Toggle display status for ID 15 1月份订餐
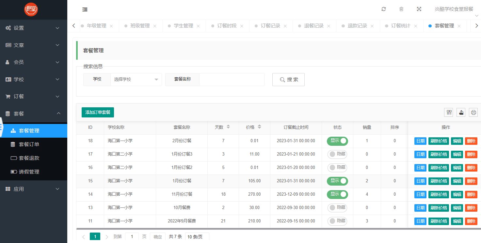Screen dimensions: 481x243 click(337, 181)
